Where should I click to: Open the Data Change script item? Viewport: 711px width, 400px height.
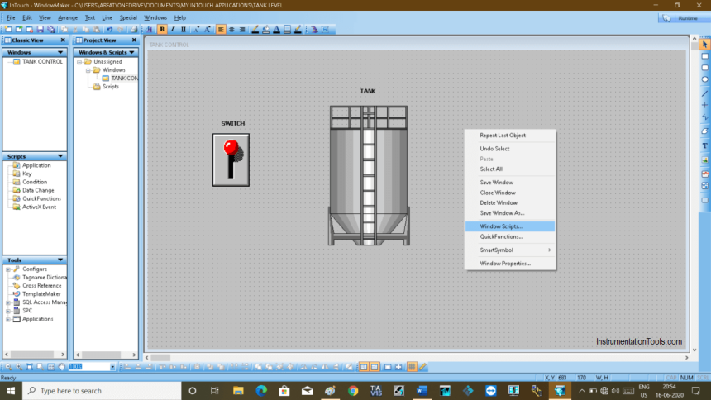pyautogui.click(x=38, y=190)
